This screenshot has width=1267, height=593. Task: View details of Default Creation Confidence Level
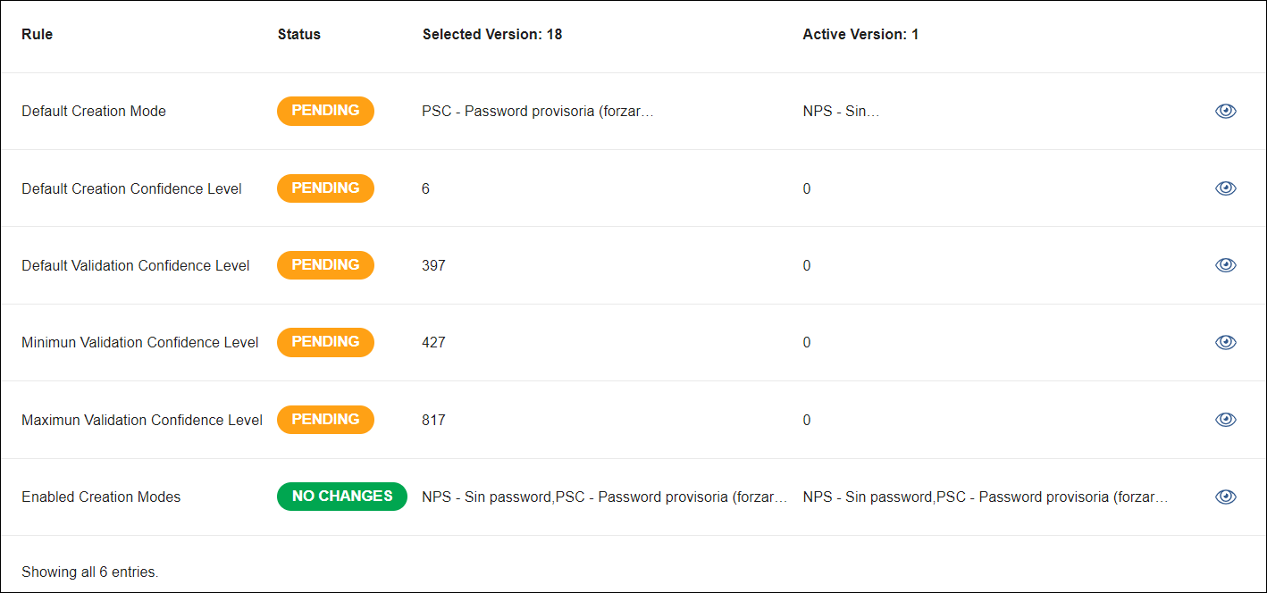pos(1225,188)
